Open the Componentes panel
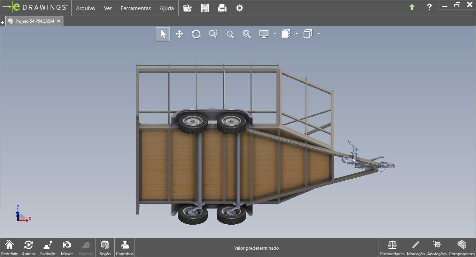This screenshot has width=476, height=257. [x=462, y=248]
